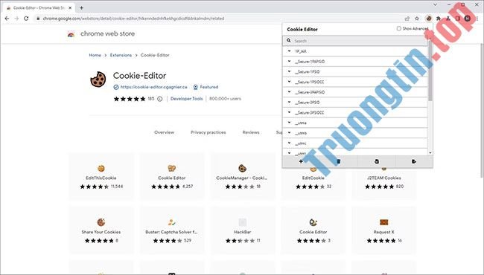Expand the __Secure-3PSIDCC cookie
The width and height of the screenshot is (484, 275).
[289, 112]
